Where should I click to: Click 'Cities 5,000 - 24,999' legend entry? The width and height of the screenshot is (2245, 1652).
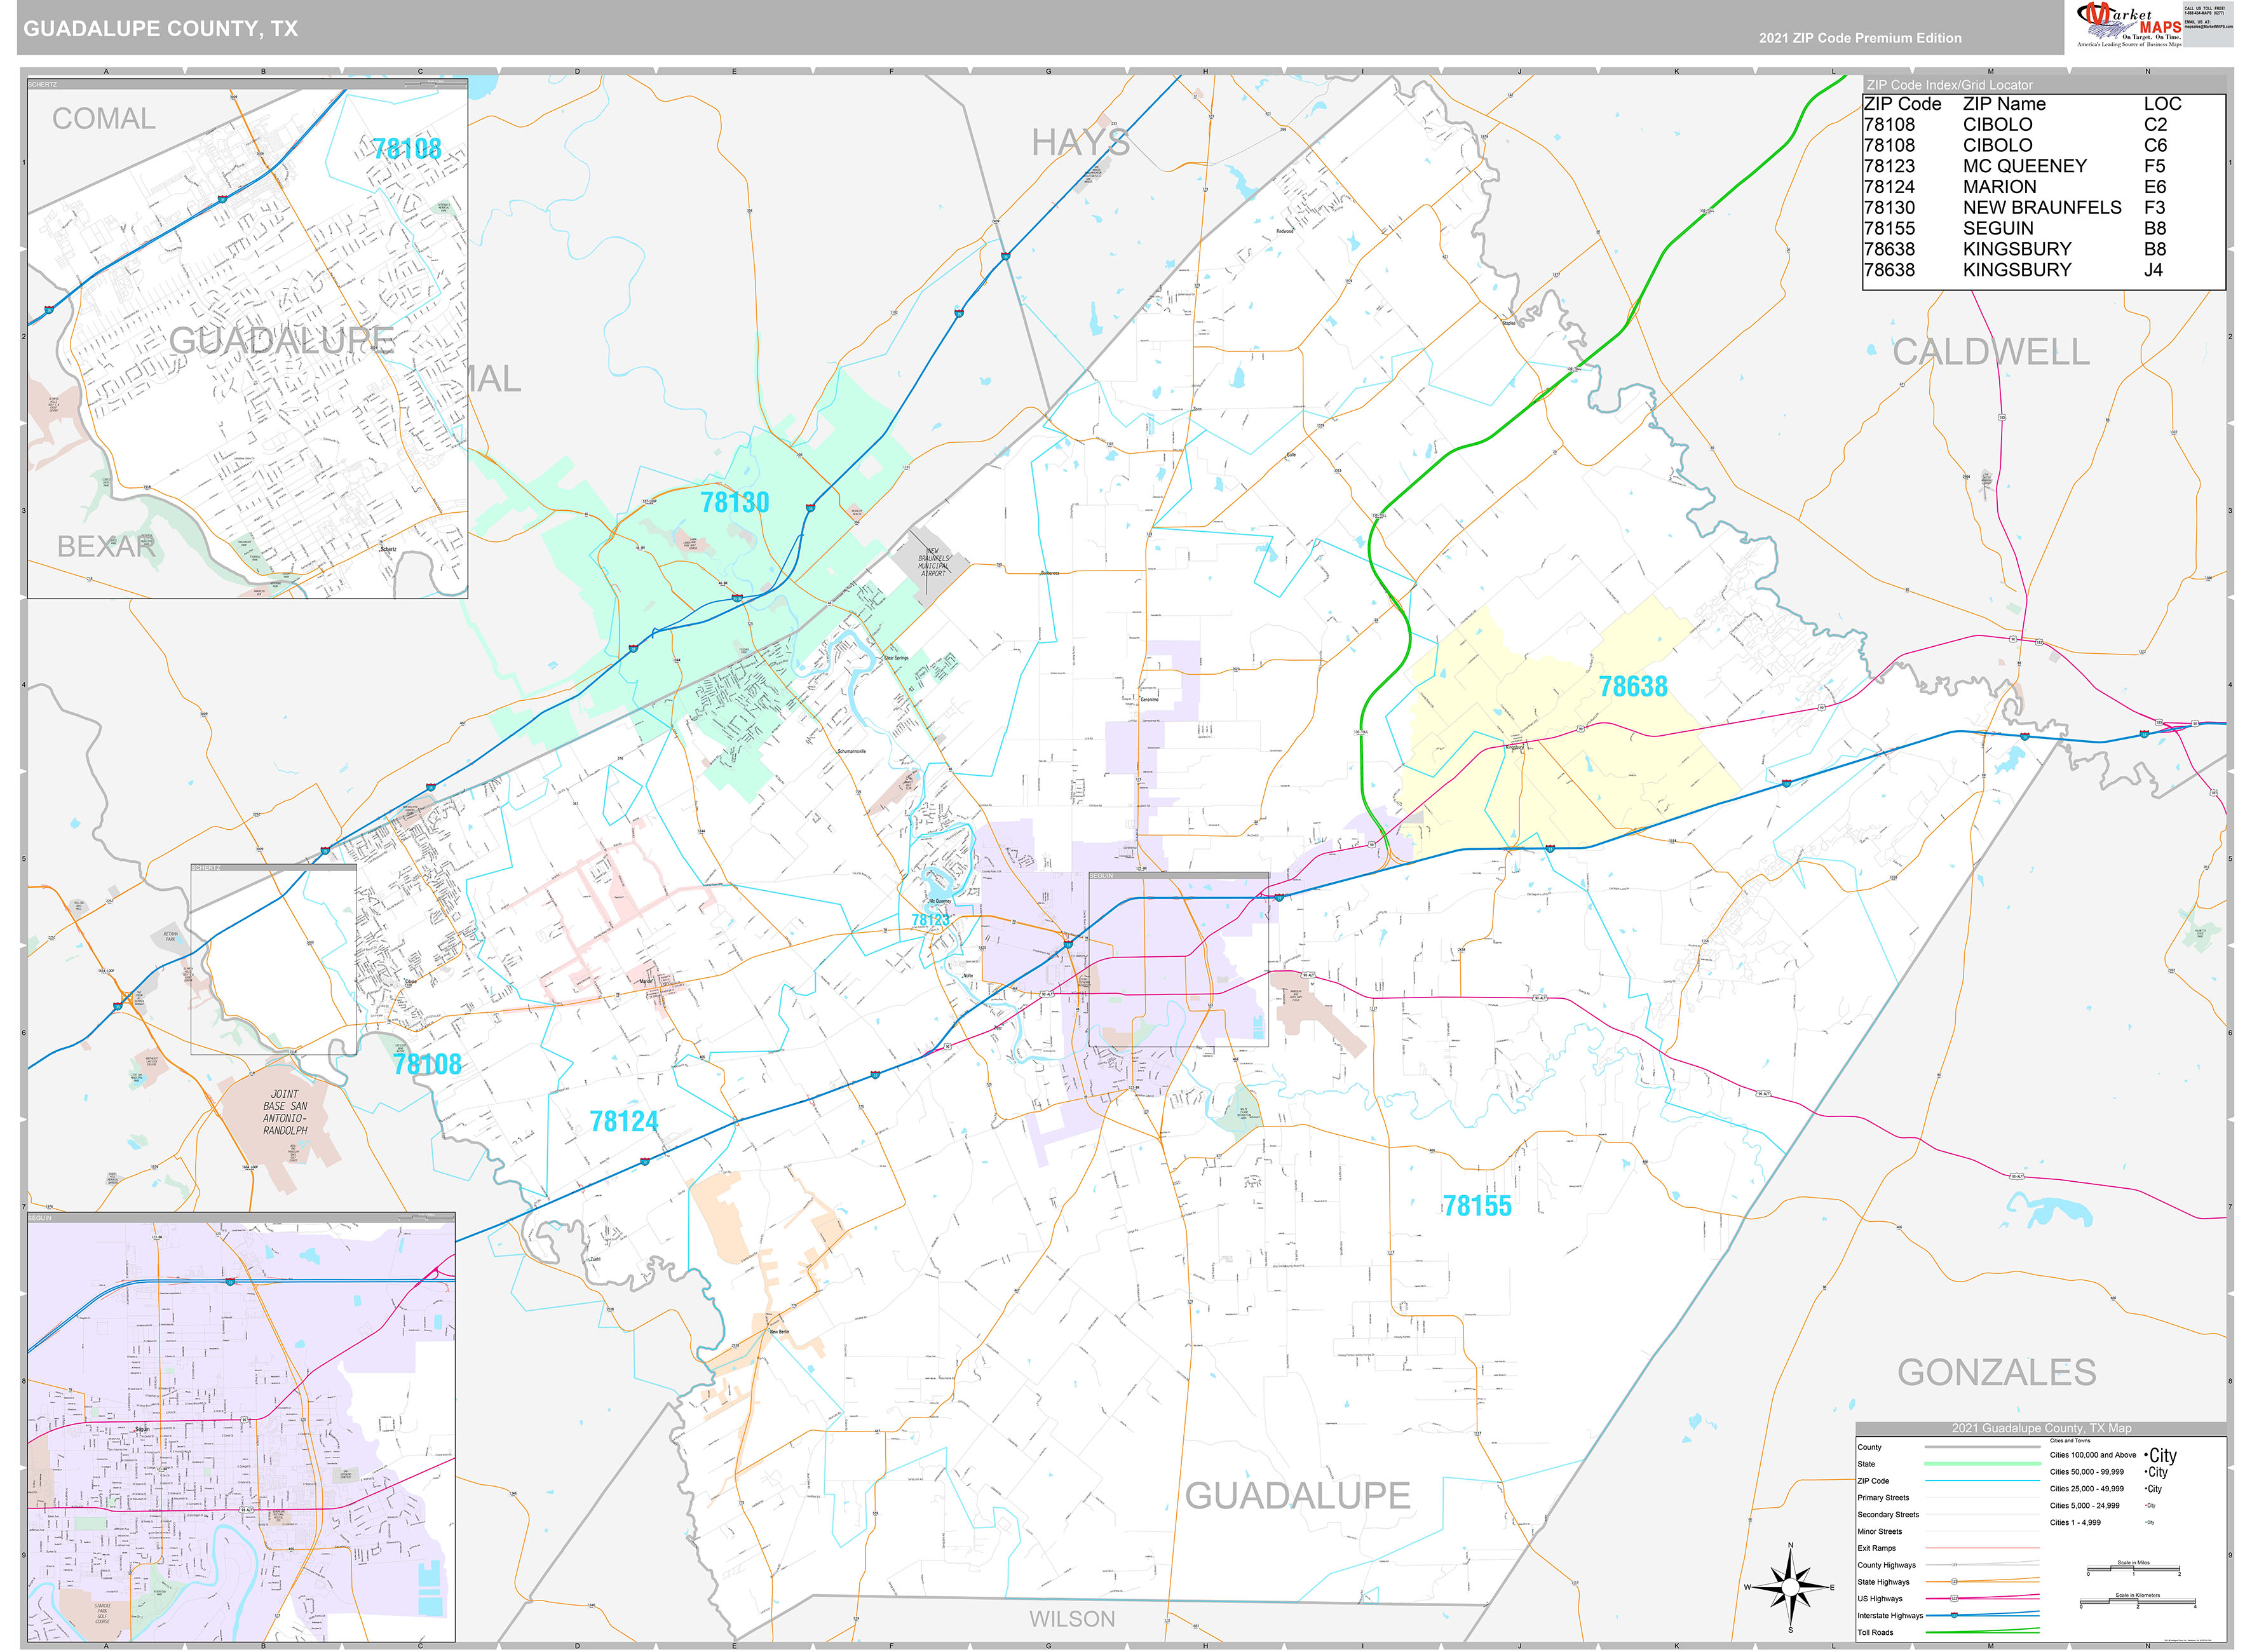coord(2102,1506)
